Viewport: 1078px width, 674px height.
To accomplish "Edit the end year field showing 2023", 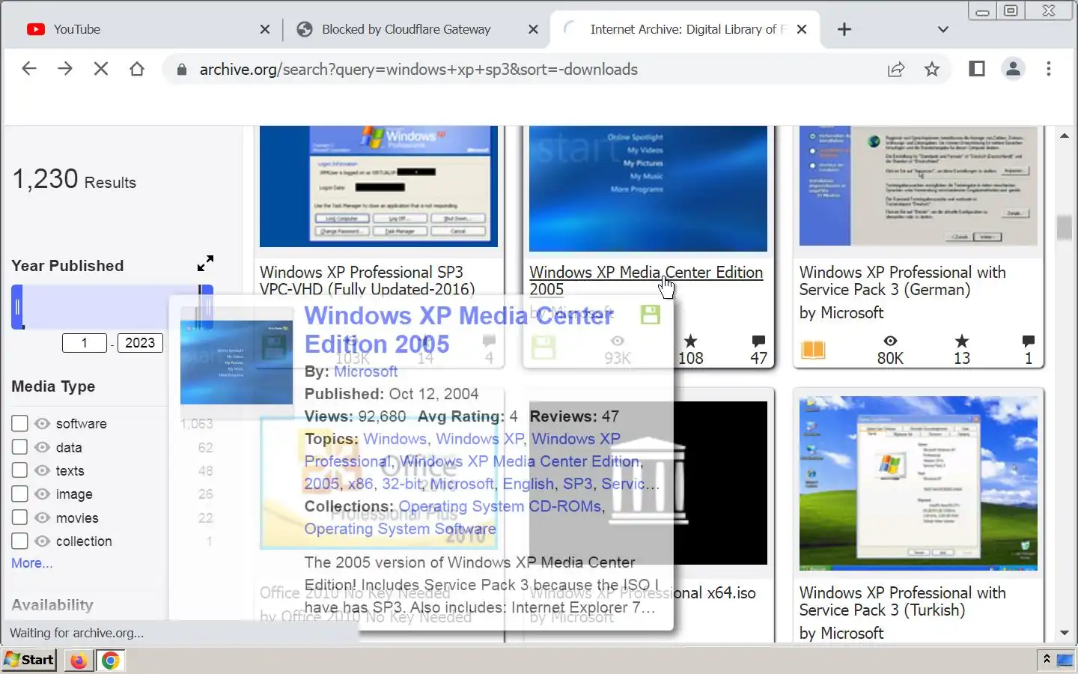I will point(140,343).
